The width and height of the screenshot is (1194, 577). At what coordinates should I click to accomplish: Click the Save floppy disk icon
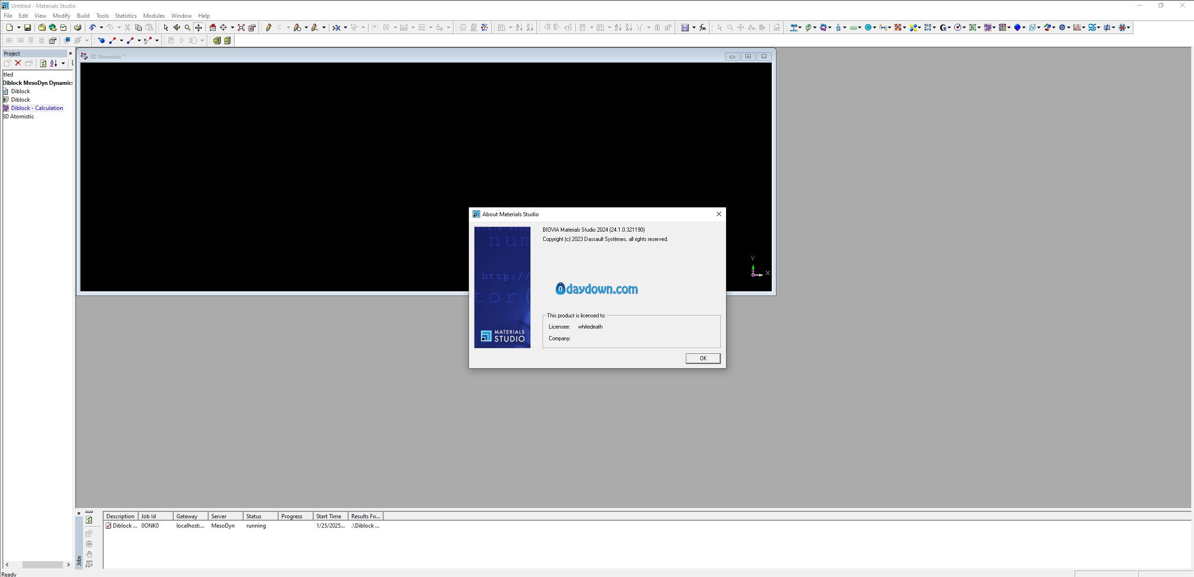pos(28,27)
